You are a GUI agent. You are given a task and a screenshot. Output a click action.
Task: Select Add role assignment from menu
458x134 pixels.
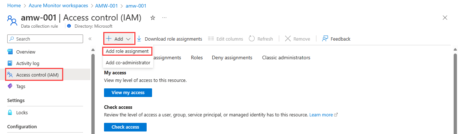pyautogui.click(x=127, y=51)
